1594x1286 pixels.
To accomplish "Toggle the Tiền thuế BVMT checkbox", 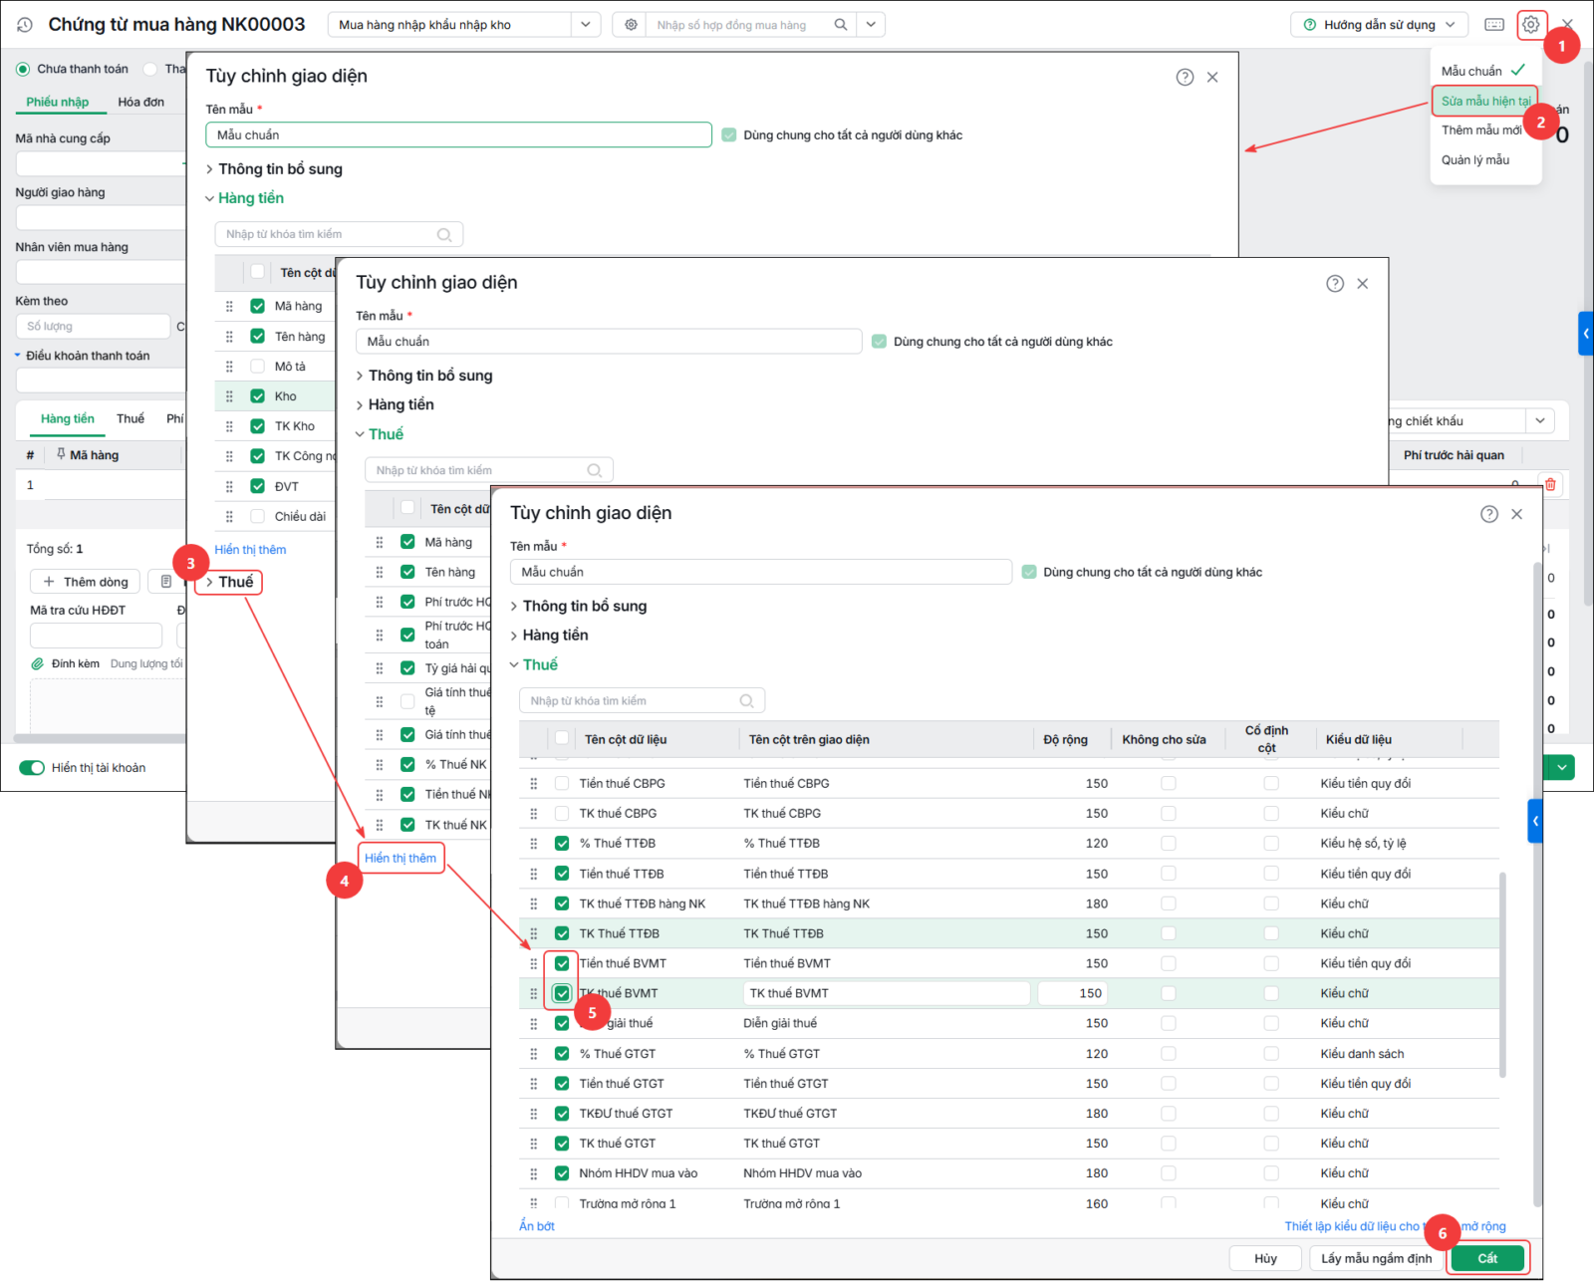I will point(562,963).
